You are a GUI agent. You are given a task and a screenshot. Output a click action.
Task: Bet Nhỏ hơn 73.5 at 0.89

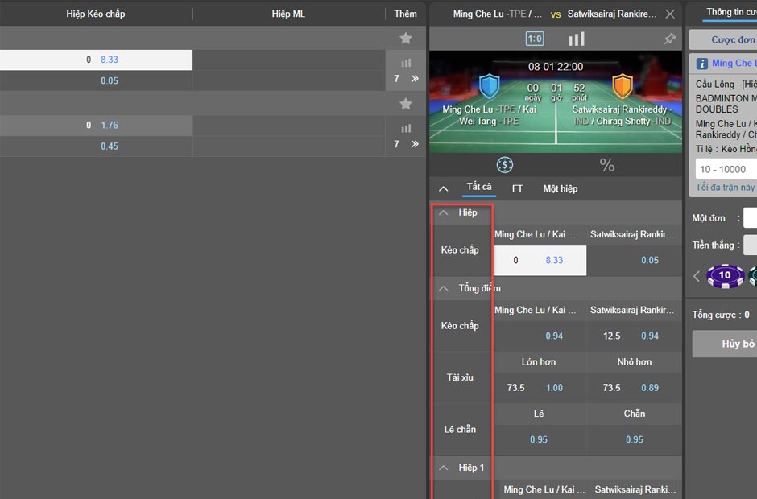point(635,387)
